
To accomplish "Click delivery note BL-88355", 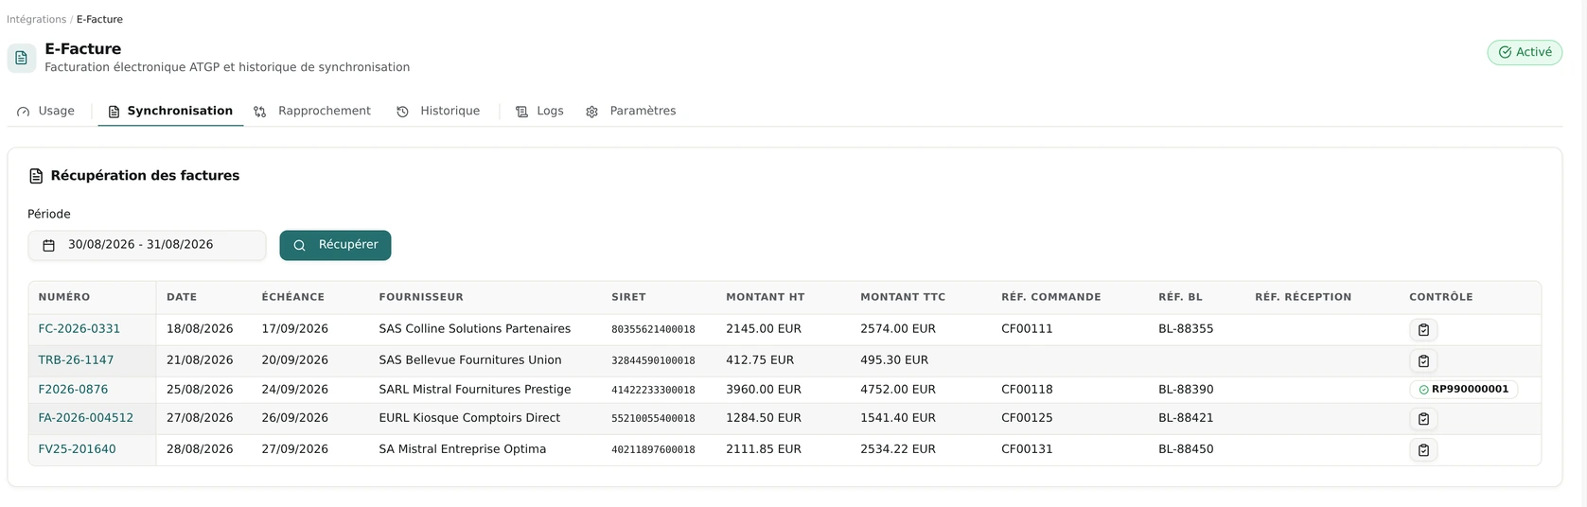I will (x=1186, y=329).
